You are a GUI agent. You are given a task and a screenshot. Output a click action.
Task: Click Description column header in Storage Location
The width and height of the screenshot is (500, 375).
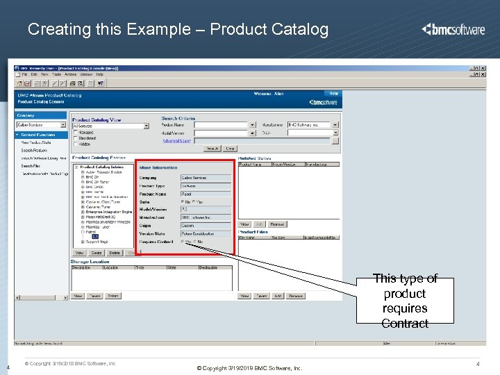[x=87, y=267]
